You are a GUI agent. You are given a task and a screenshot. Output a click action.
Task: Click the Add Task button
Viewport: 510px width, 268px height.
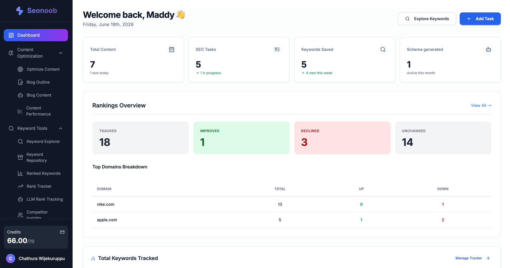click(x=480, y=19)
